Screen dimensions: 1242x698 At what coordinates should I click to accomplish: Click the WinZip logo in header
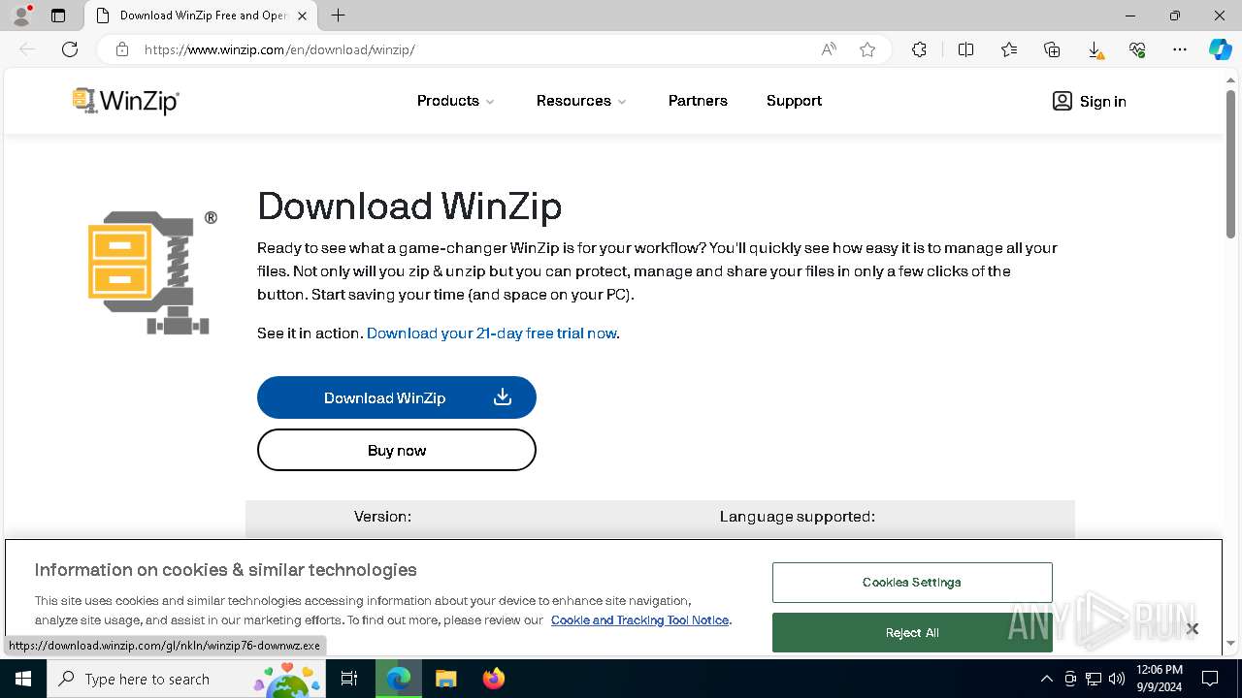tap(126, 101)
